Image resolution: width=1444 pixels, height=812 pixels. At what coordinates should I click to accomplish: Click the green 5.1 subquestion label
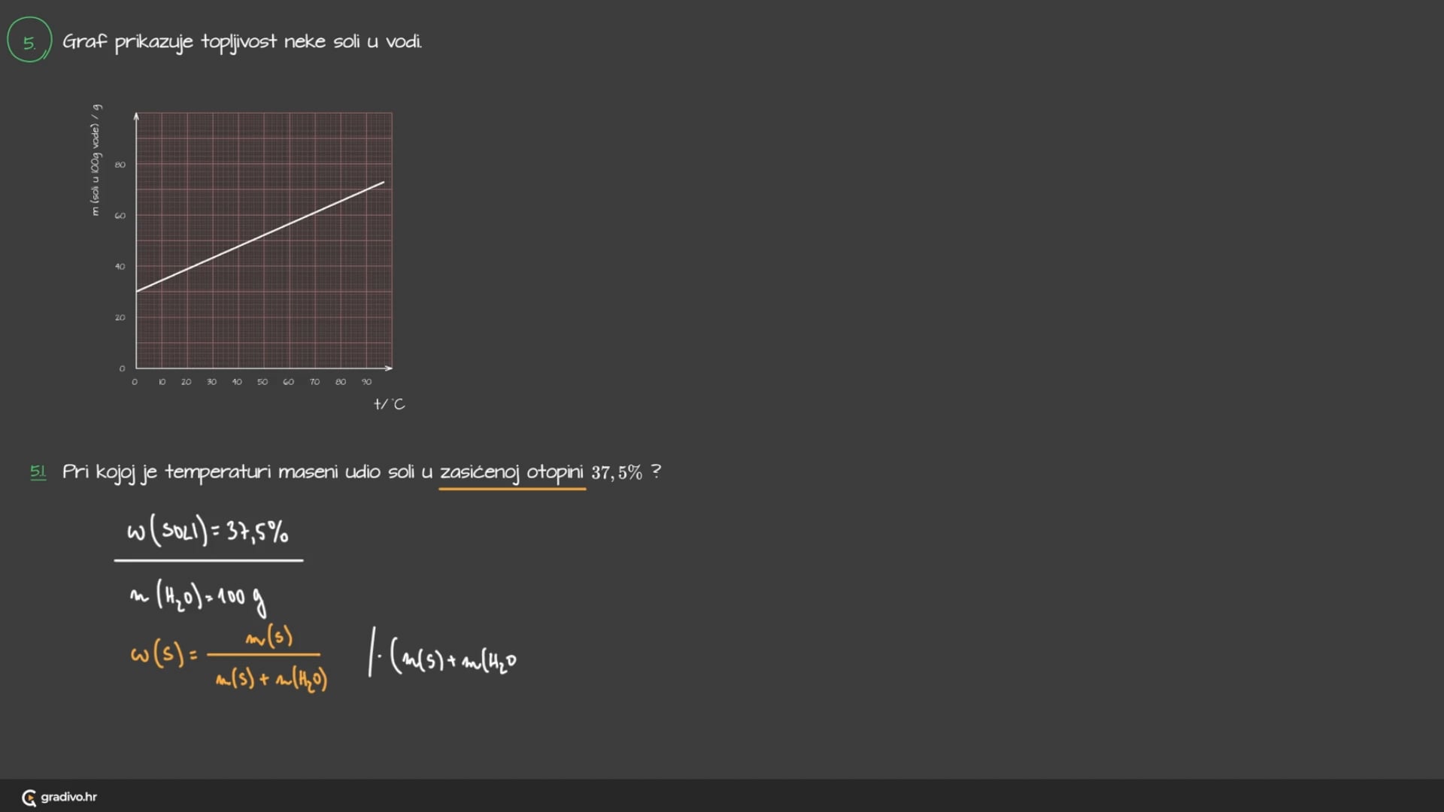pos(38,472)
